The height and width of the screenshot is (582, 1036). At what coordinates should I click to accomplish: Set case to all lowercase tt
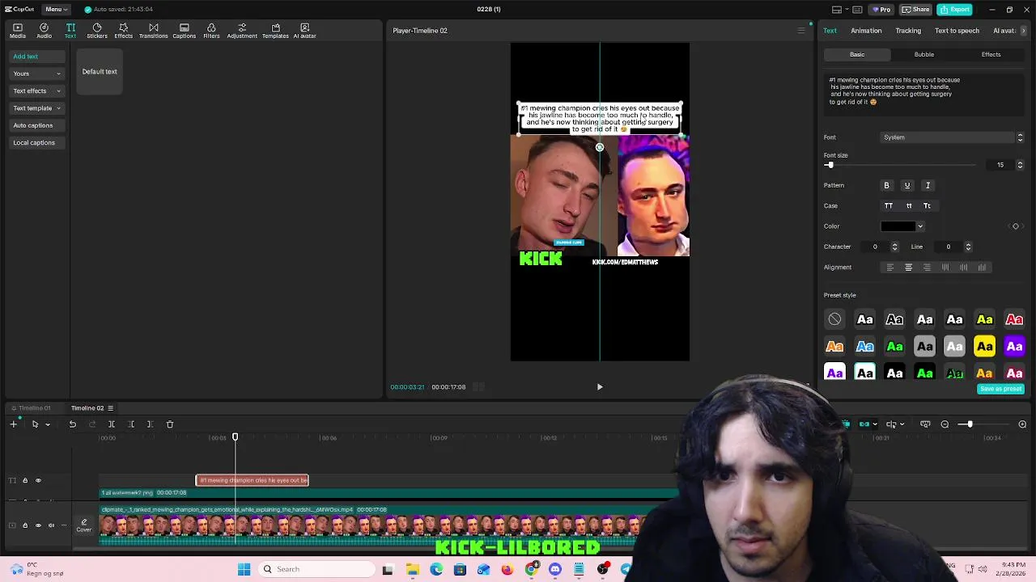(908, 206)
